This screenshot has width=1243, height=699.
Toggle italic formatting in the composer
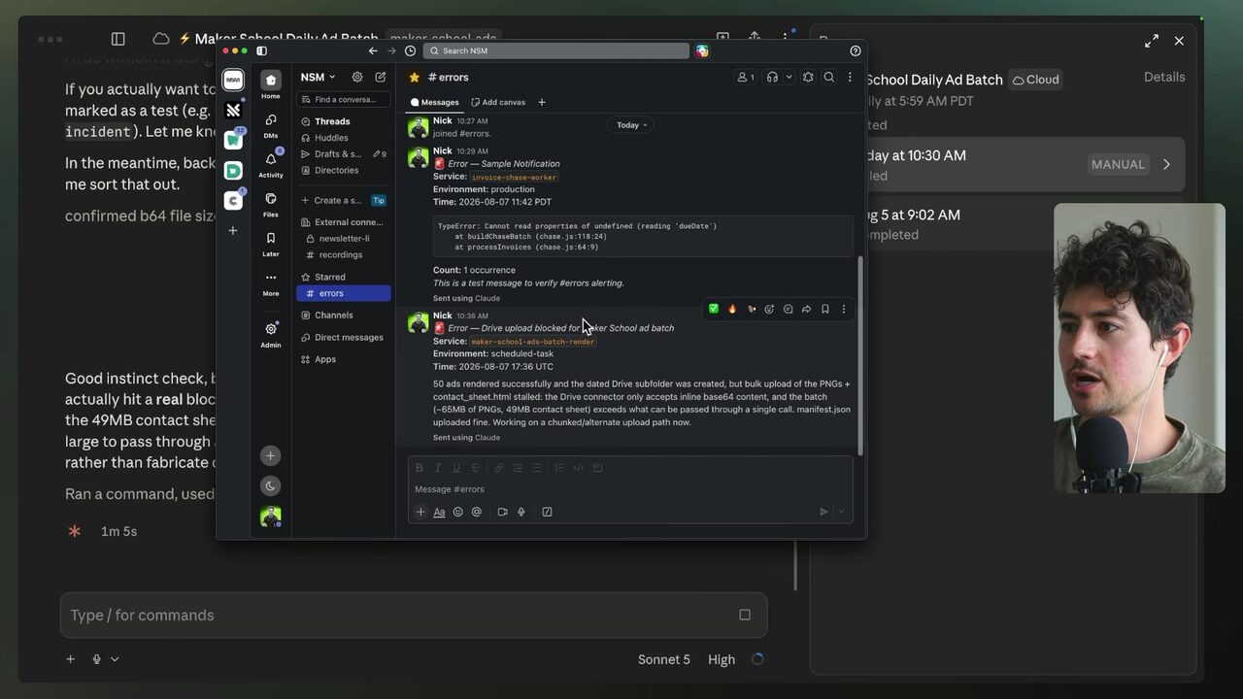pyautogui.click(x=438, y=468)
